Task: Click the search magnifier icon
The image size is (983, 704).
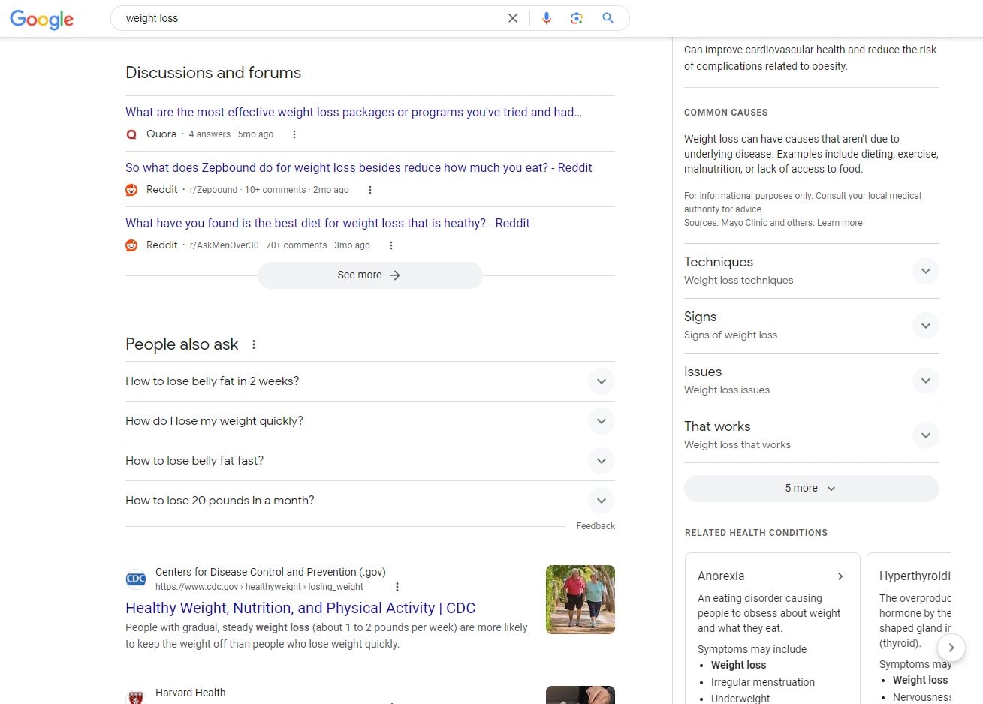Action: [608, 17]
